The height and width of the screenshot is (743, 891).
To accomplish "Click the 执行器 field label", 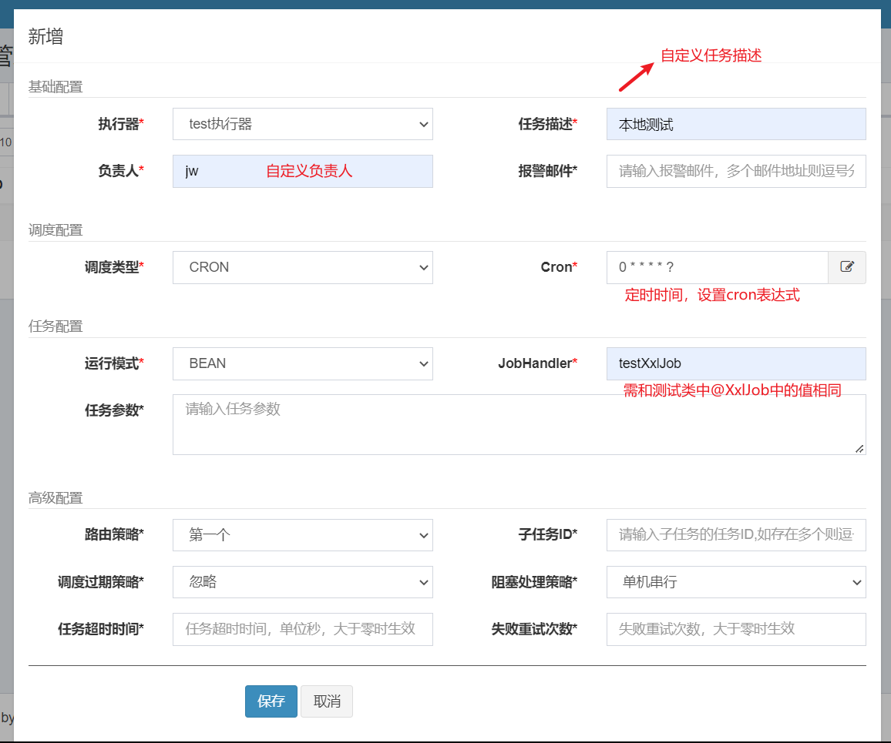I will [121, 124].
